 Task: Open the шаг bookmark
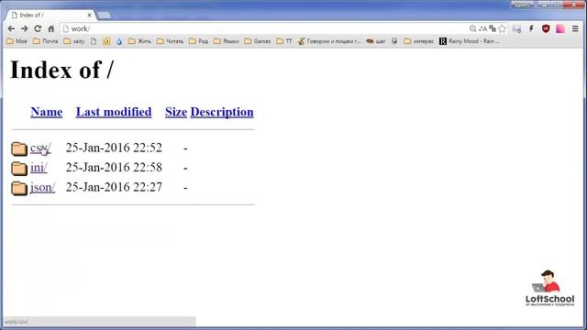pos(376,41)
